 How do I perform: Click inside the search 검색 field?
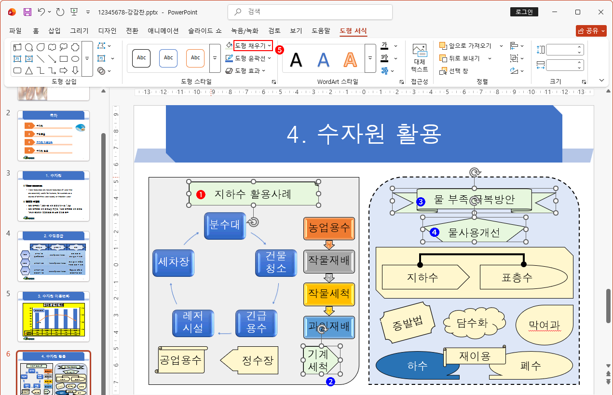[310, 12]
